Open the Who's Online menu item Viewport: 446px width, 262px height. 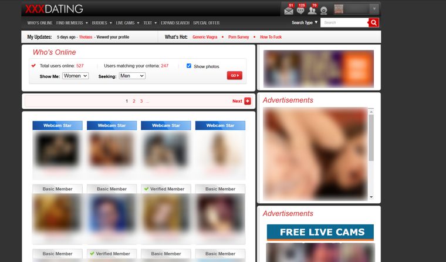[40, 23]
